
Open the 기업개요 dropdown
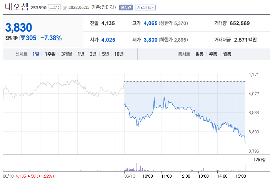pos(145,7)
